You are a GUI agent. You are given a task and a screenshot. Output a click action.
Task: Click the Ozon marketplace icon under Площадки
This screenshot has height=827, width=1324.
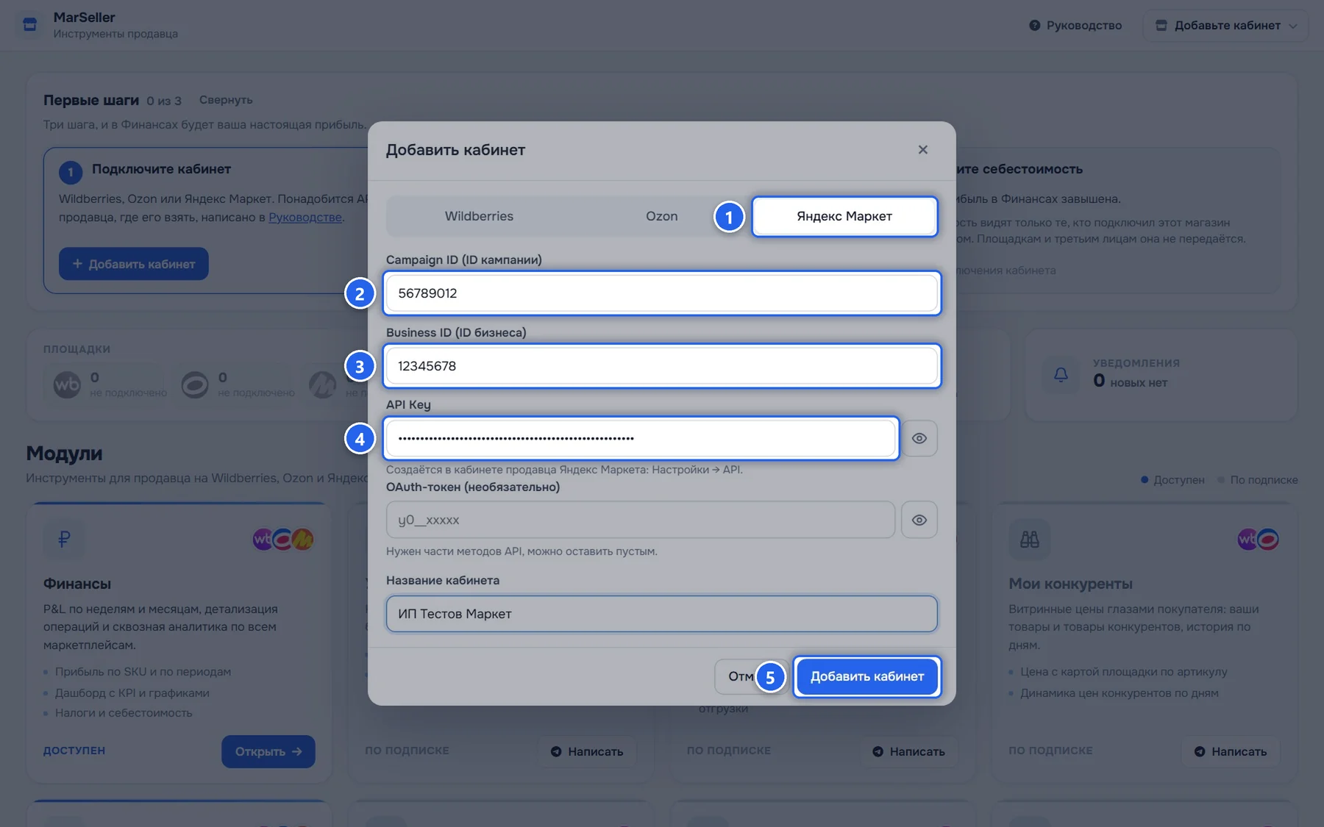(x=195, y=384)
